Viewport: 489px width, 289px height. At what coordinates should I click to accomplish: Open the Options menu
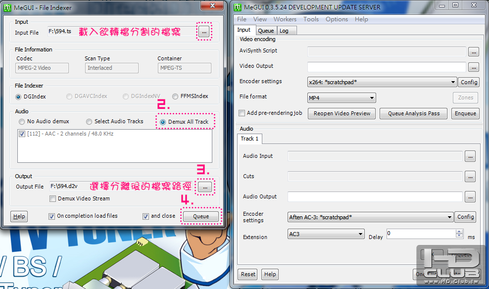pyautogui.click(x=337, y=19)
